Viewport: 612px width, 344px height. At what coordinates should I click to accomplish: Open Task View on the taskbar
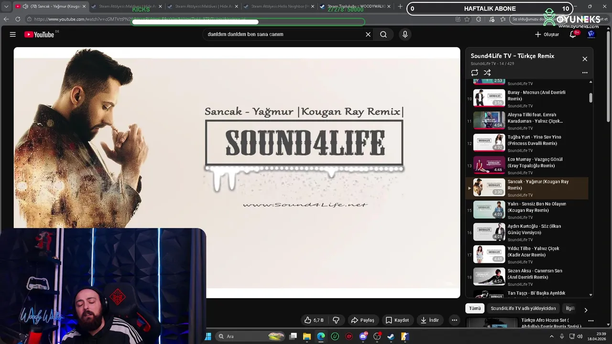click(293, 336)
